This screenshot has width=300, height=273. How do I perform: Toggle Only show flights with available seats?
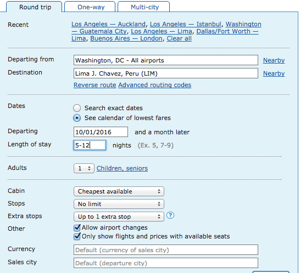(x=77, y=236)
